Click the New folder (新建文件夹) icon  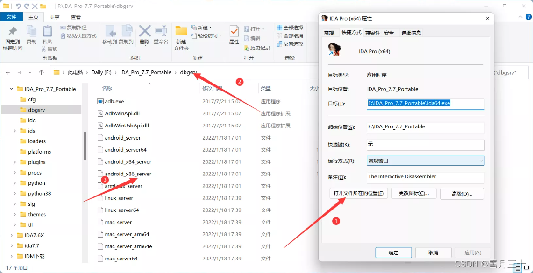pos(181,31)
